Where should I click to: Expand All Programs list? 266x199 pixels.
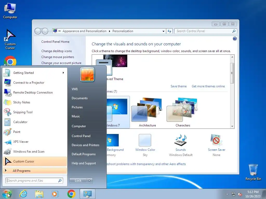tap(35, 170)
